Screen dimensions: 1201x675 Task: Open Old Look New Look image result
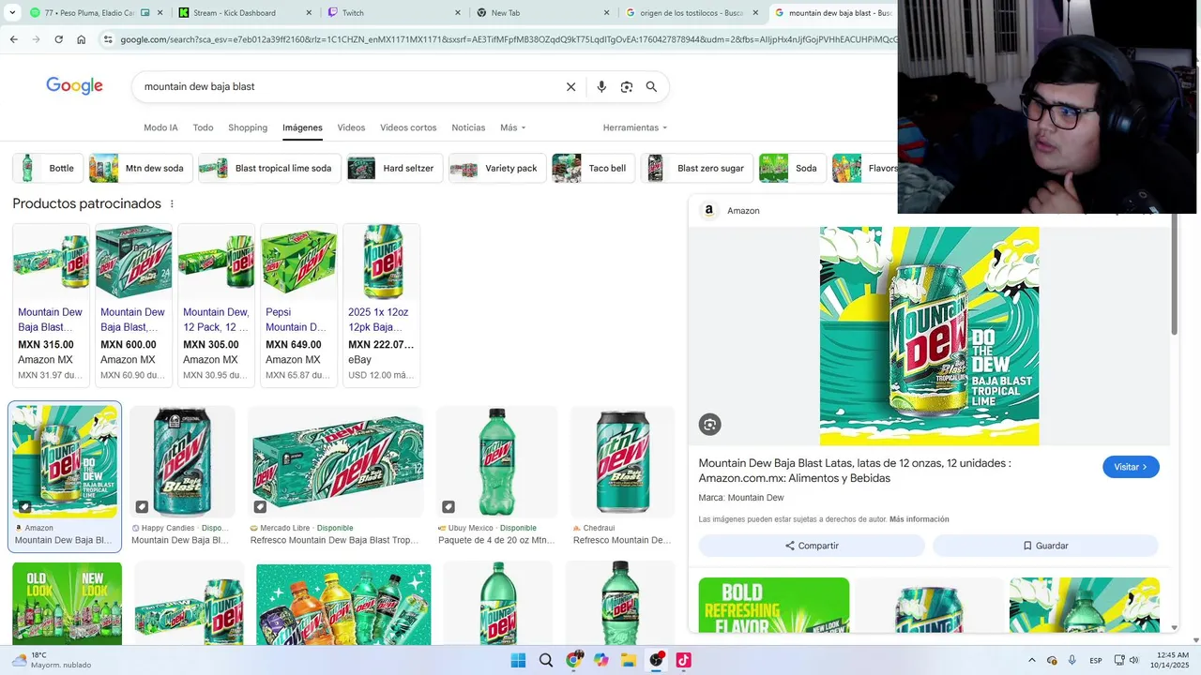click(67, 604)
